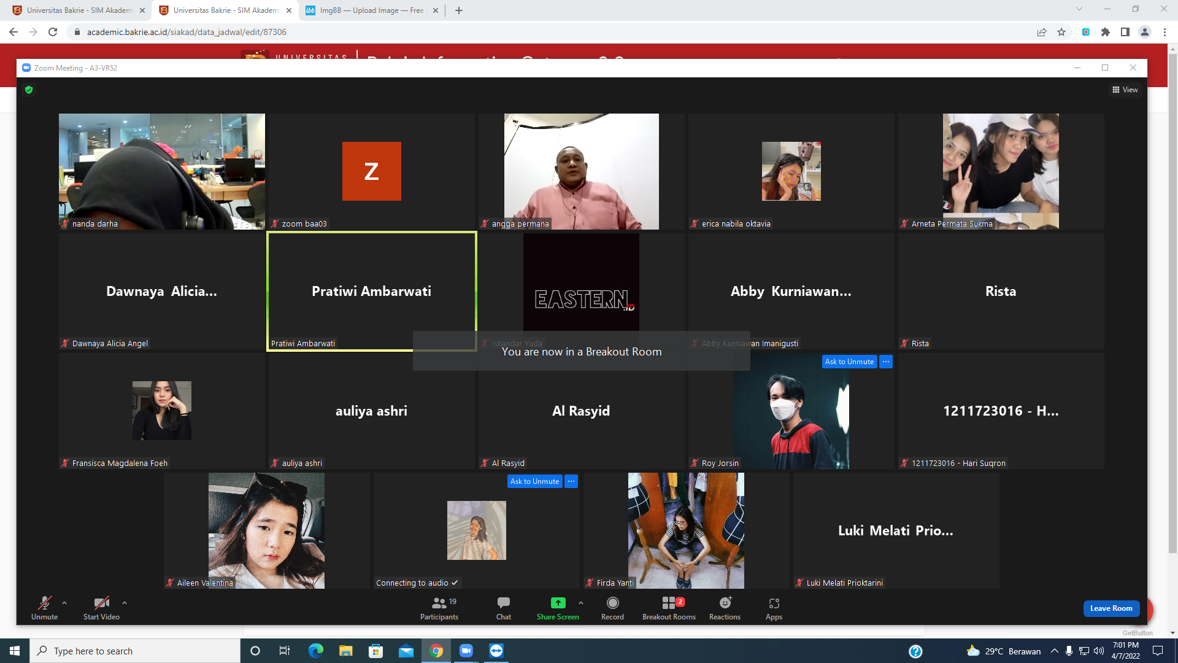Image resolution: width=1178 pixels, height=663 pixels.
Task: Open Chrome profile avatar menu
Action: point(1145,32)
